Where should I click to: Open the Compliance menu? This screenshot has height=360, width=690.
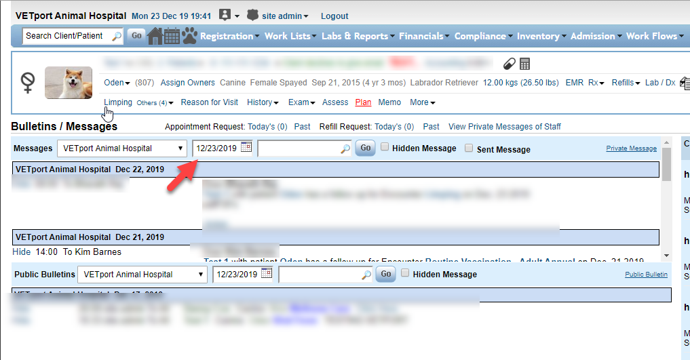coord(483,36)
